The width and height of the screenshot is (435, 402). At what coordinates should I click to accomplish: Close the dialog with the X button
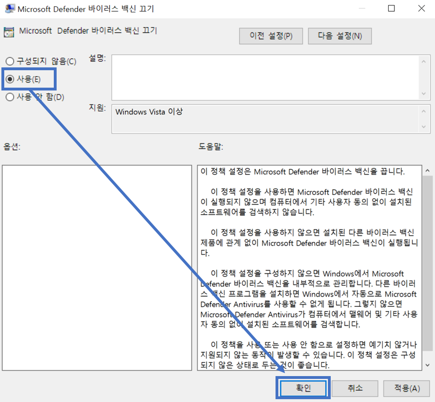pos(421,8)
